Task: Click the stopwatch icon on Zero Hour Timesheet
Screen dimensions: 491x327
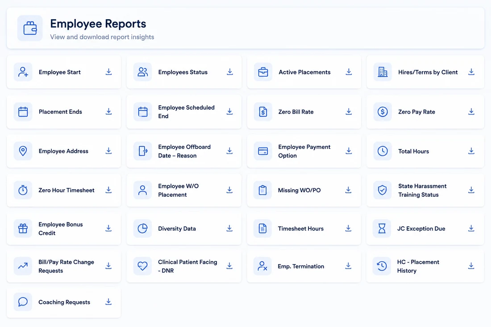Action: pyautogui.click(x=23, y=190)
